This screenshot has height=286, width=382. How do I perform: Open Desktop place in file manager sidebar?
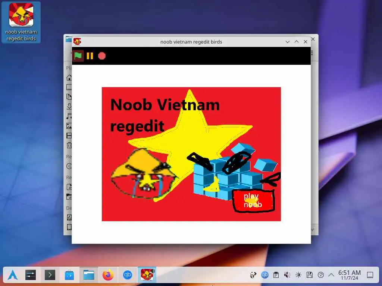pyautogui.click(x=69, y=87)
